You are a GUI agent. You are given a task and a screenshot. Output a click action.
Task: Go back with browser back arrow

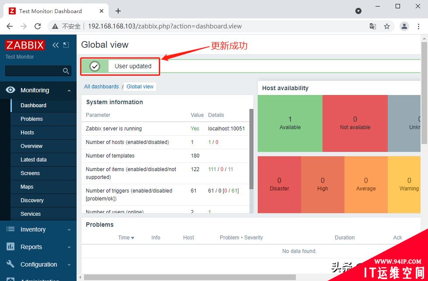coord(10,26)
